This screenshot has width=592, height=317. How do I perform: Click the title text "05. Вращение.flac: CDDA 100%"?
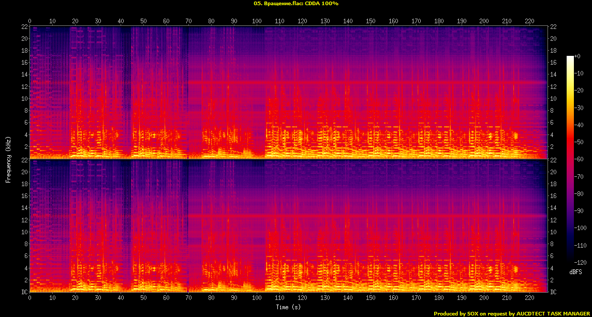(x=295, y=4)
